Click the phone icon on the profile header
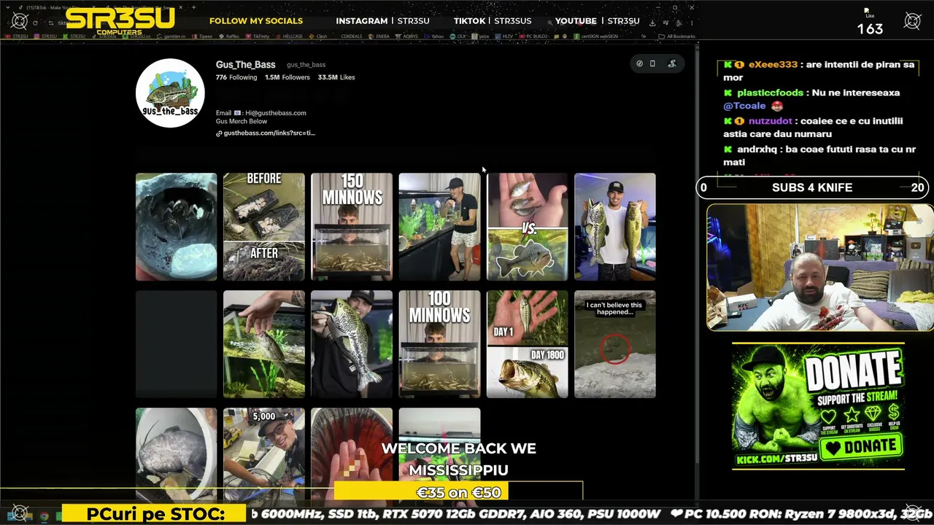This screenshot has width=934, height=525. 652,63
